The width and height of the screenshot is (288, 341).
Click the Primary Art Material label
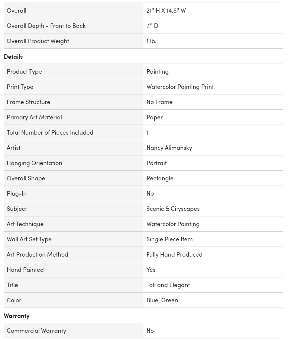coord(34,117)
